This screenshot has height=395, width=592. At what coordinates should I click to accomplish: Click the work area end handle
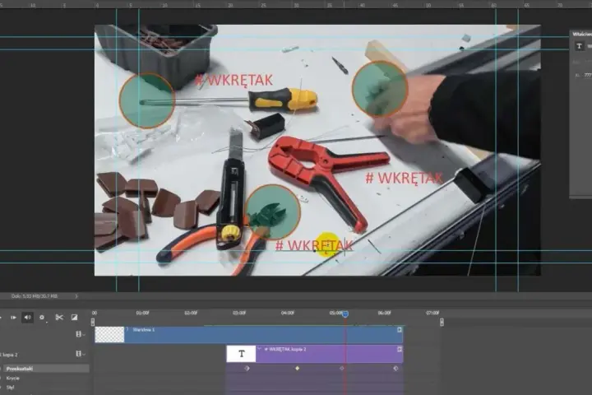coord(442,322)
